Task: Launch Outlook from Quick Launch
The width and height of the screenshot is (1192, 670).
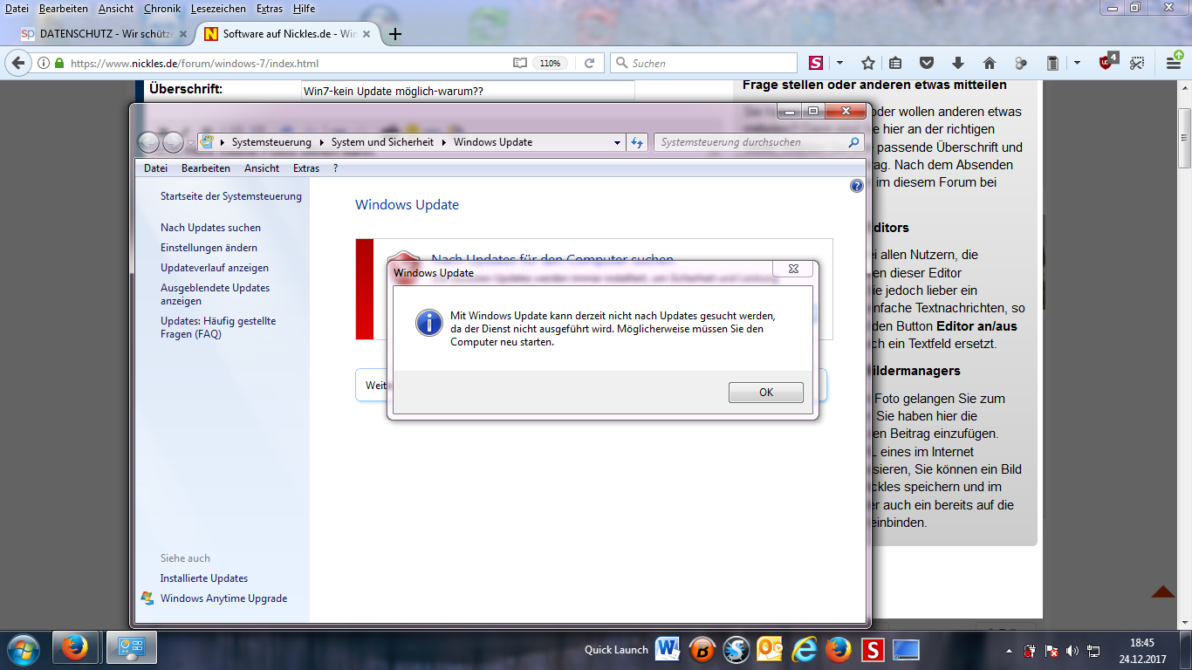Action: (x=770, y=649)
